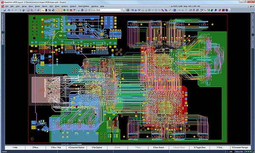The width and height of the screenshot is (255, 153).
Task: Click the 5 Net Explorer function button
Action: (97, 147)
